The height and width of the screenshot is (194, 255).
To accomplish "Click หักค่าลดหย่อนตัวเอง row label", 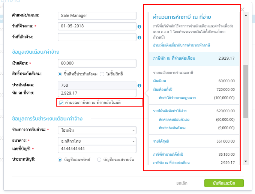I will pyautogui.click(x=174, y=119).
